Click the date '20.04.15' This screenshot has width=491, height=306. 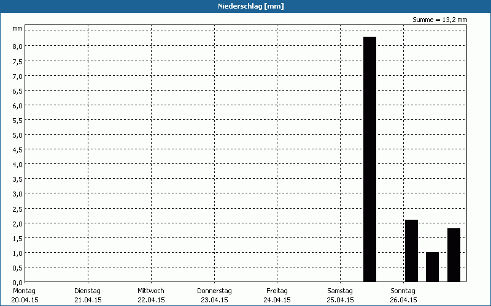(x=25, y=300)
